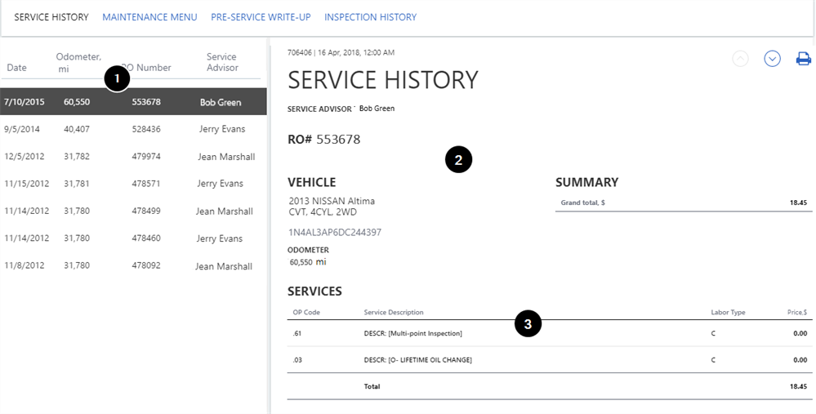Click the down arrow circle icon
The image size is (816, 414).
[x=772, y=59]
